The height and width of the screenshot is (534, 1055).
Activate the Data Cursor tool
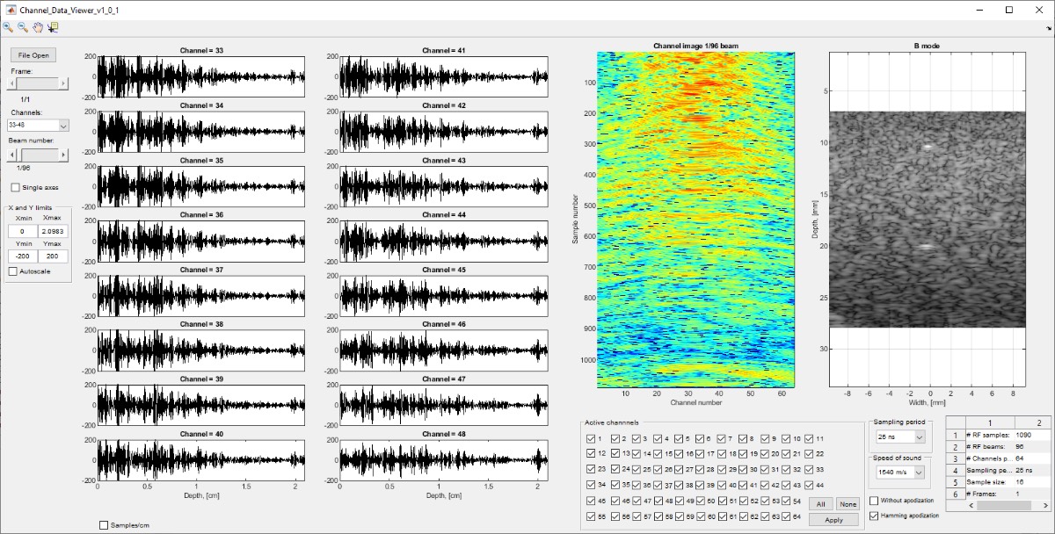point(53,27)
